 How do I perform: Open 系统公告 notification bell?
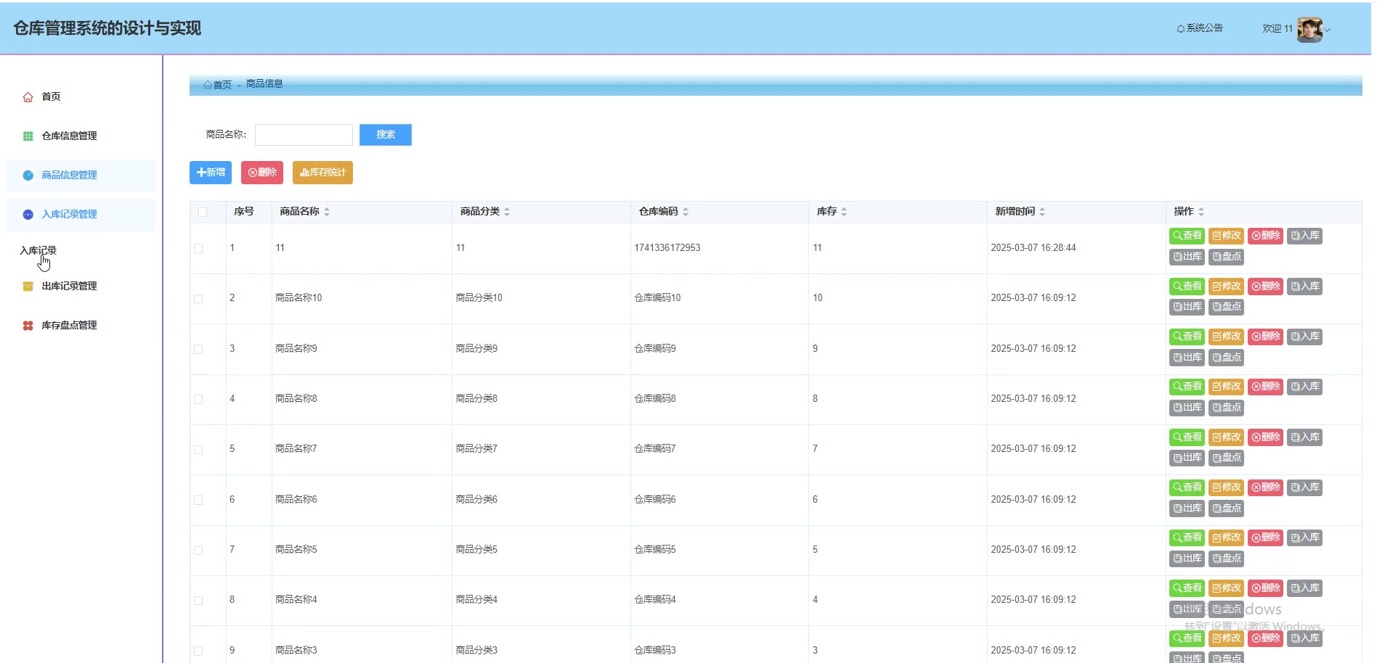pos(1180,29)
